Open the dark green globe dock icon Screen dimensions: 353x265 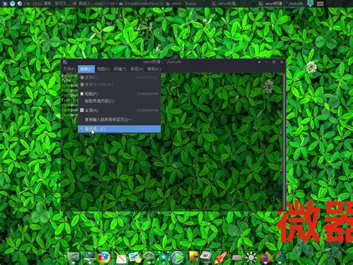tap(280, 258)
